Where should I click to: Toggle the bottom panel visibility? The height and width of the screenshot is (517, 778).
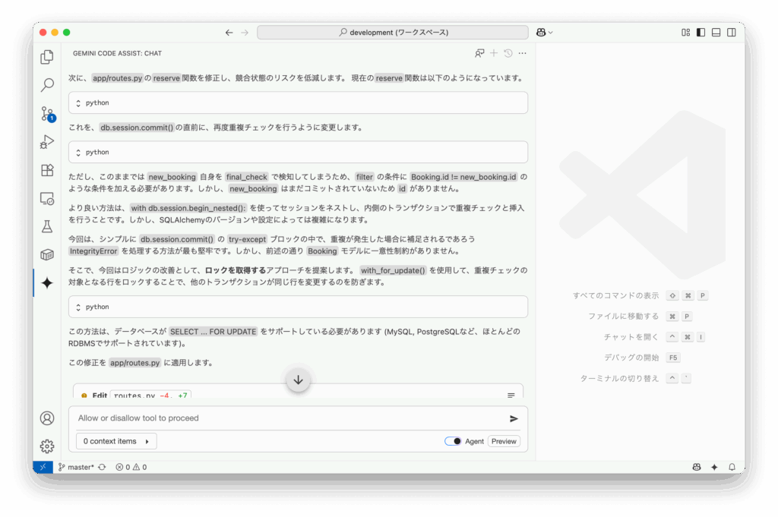click(x=716, y=32)
